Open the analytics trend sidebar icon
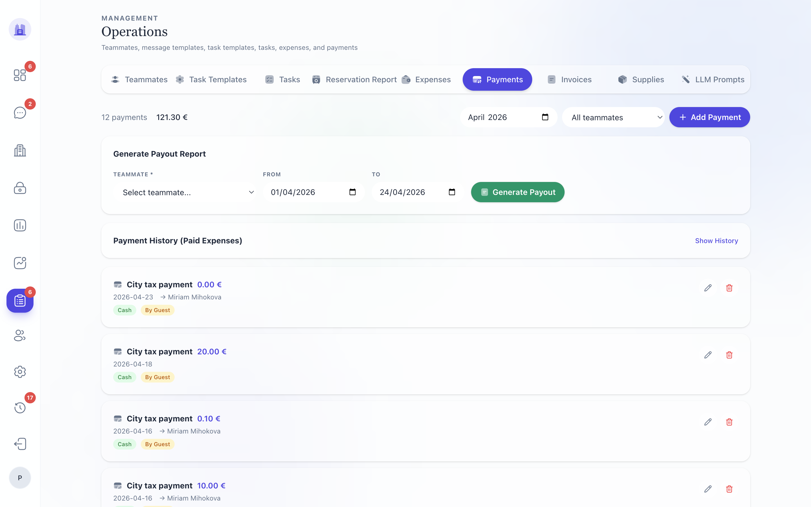This screenshot has height=507, width=811. [x=20, y=263]
